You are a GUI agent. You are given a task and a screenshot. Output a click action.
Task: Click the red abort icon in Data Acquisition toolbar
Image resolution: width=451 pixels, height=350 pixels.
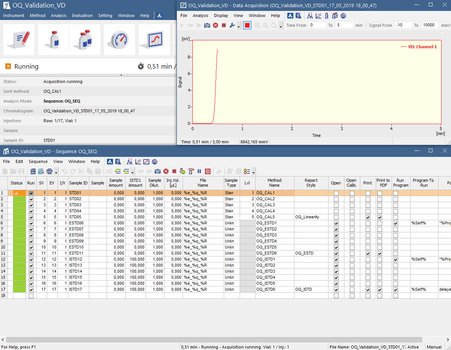[215, 25]
